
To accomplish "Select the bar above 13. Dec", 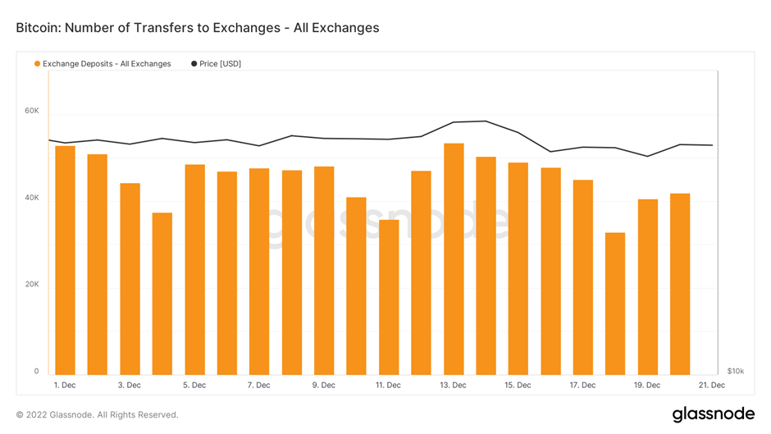I will (x=454, y=259).
